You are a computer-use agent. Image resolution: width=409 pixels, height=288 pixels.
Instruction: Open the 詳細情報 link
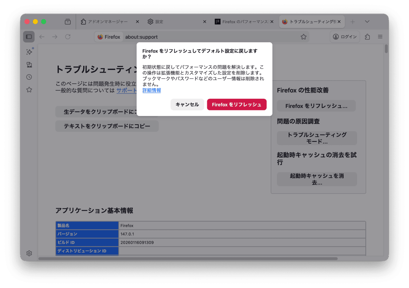(x=152, y=90)
